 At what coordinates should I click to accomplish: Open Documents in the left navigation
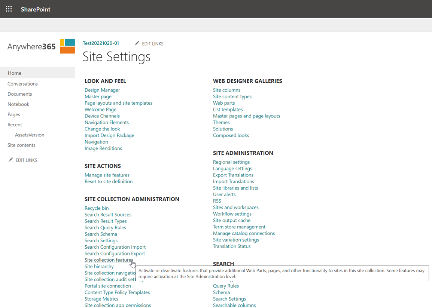click(x=19, y=94)
